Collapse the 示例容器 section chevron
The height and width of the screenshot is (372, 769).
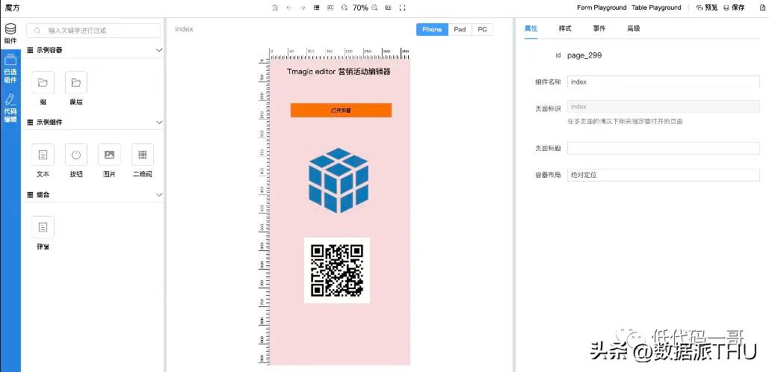(159, 50)
